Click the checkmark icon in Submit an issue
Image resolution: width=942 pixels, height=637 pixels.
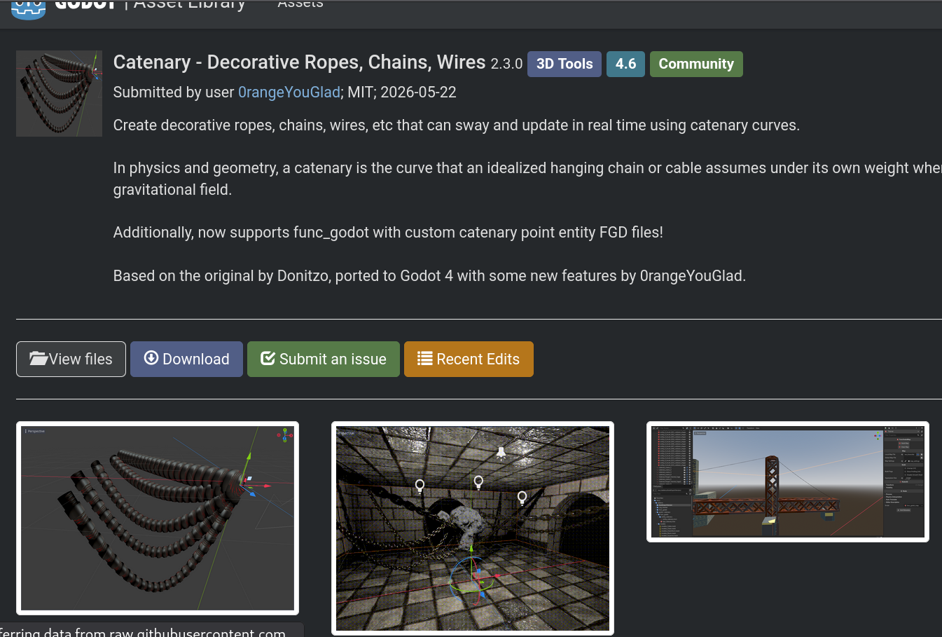268,358
